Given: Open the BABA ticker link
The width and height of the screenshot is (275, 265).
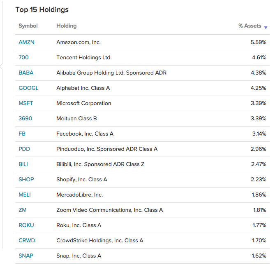Looking at the screenshot, I should [26, 73].
